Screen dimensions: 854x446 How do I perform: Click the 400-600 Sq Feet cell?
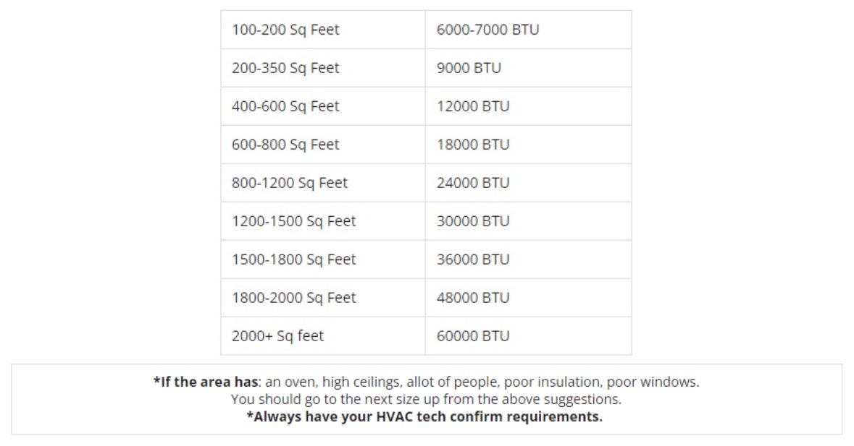[285, 106]
